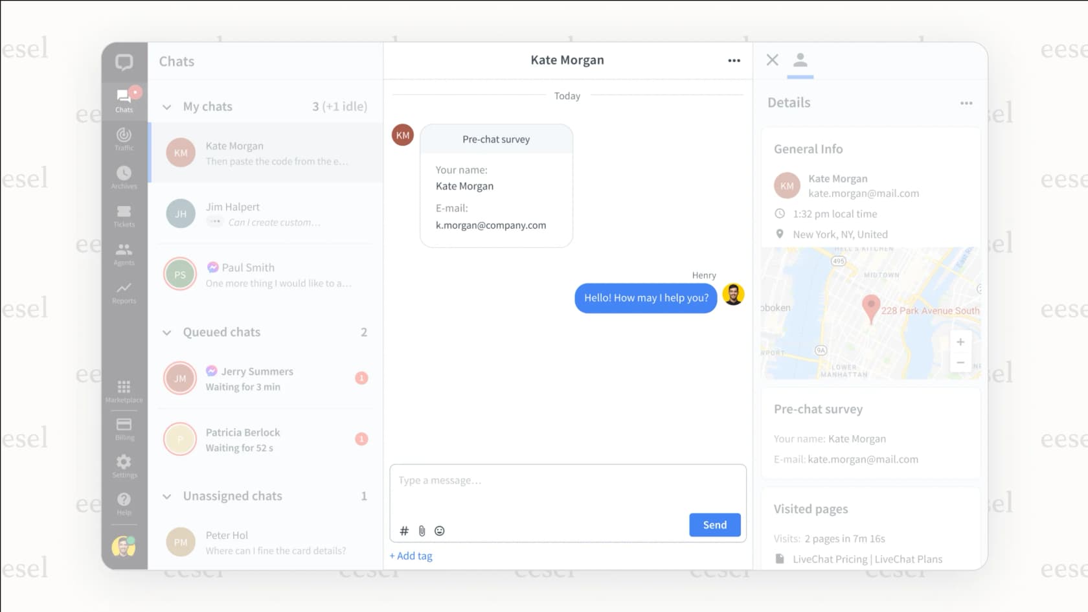Click kate.morgan@mail.com under General Info
1088x612 pixels.
(x=863, y=194)
